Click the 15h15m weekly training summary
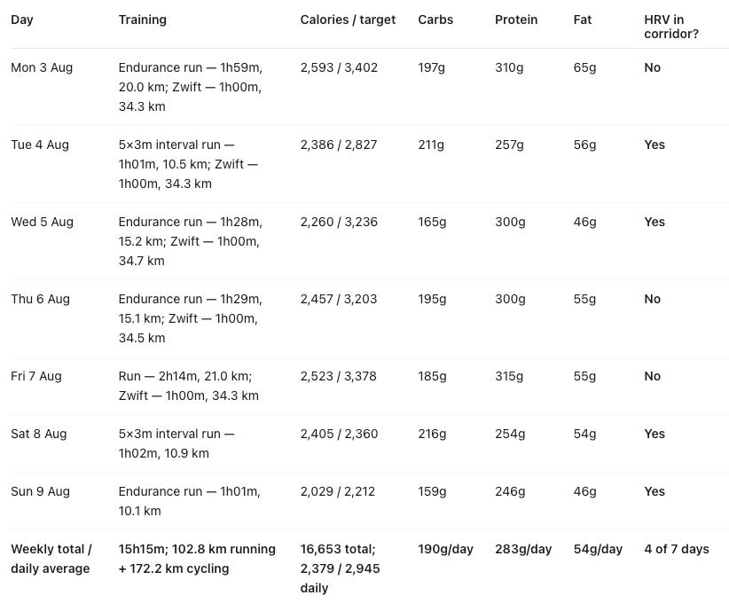The image size is (729, 611). [x=197, y=559]
